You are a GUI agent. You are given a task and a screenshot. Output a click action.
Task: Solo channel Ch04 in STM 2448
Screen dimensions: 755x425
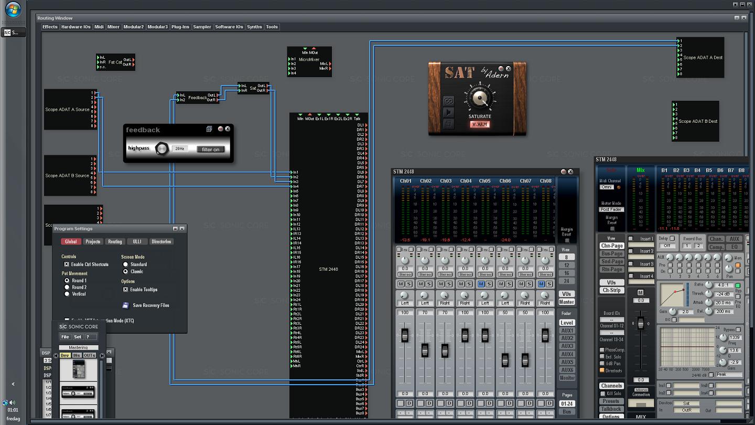click(x=469, y=284)
